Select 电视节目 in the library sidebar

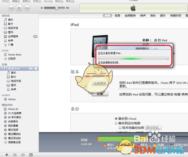(13, 28)
